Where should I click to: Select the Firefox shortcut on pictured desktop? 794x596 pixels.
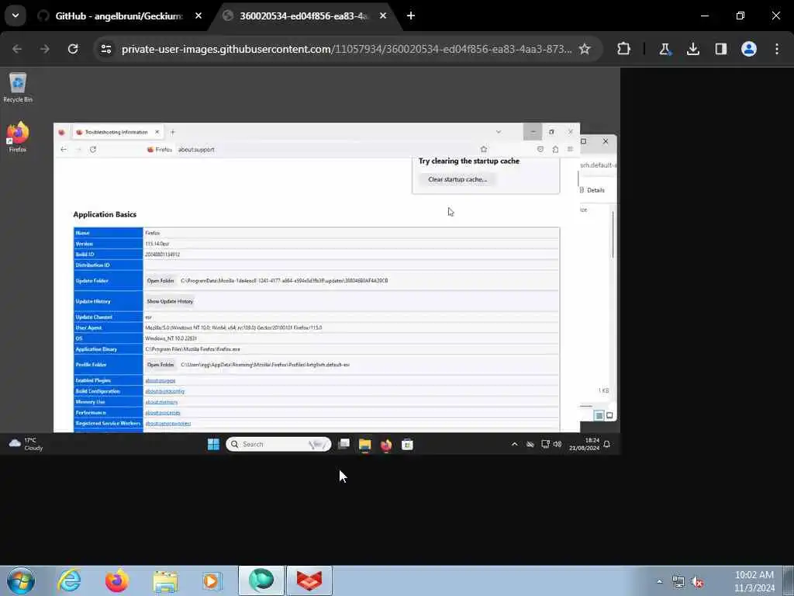click(x=18, y=137)
